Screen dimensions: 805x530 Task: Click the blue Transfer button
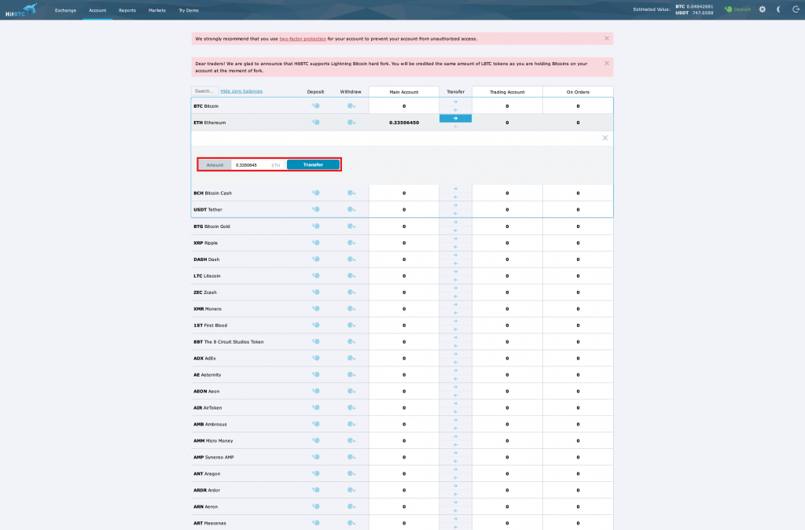[313, 165]
